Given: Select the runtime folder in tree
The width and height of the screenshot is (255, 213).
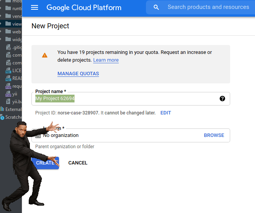Looking at the screenshot, I should [14, 8].
